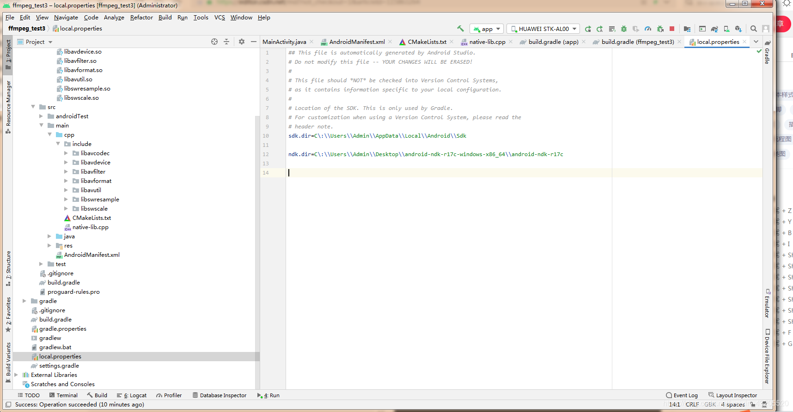This screenshot has width=793, height=412.
Task: Click the Make Project hammer icon
Action: pos(460,29)
